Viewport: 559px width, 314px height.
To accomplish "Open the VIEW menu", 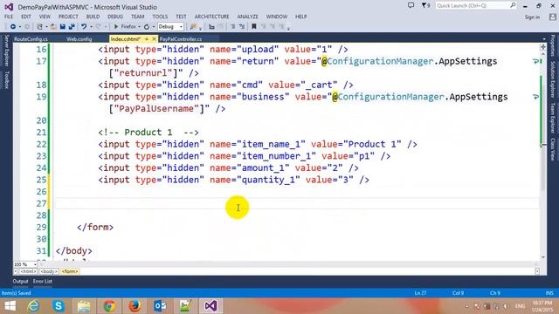I will 45,17.
